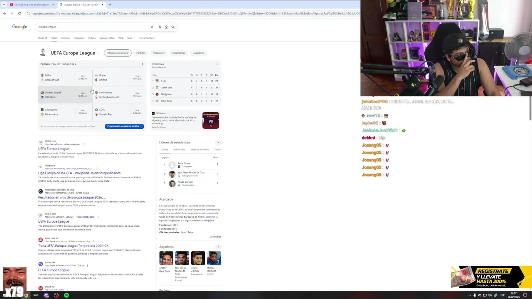Go back with the browser back arrow
Viewport: 532px width, 299px height.
click(5, 13)
